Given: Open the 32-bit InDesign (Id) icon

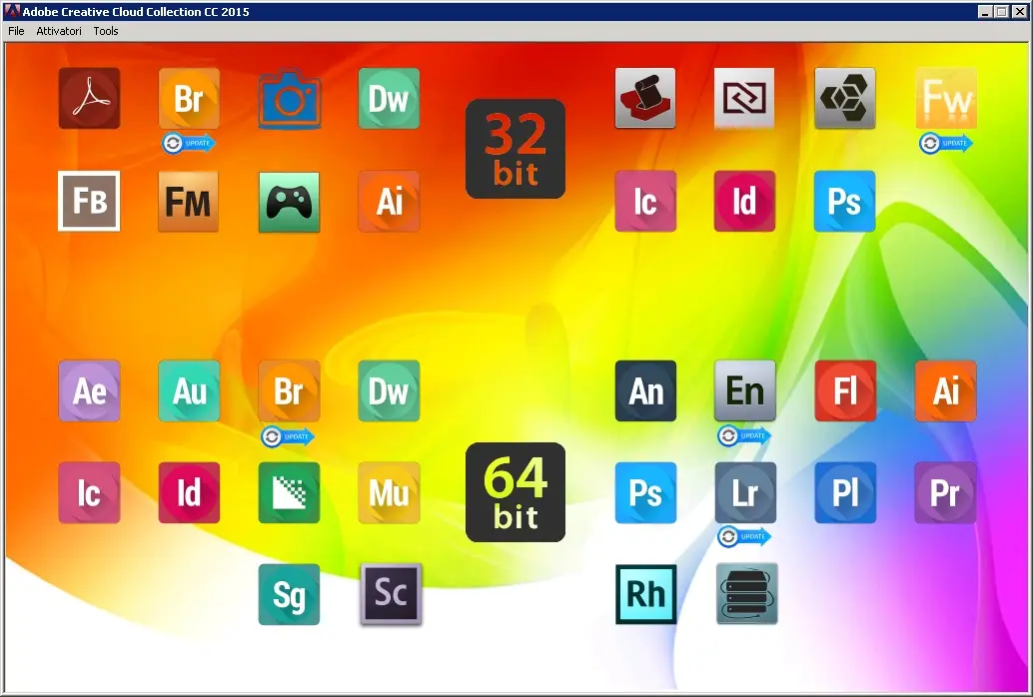Looking at the screenshot, I should click(744, 201).
